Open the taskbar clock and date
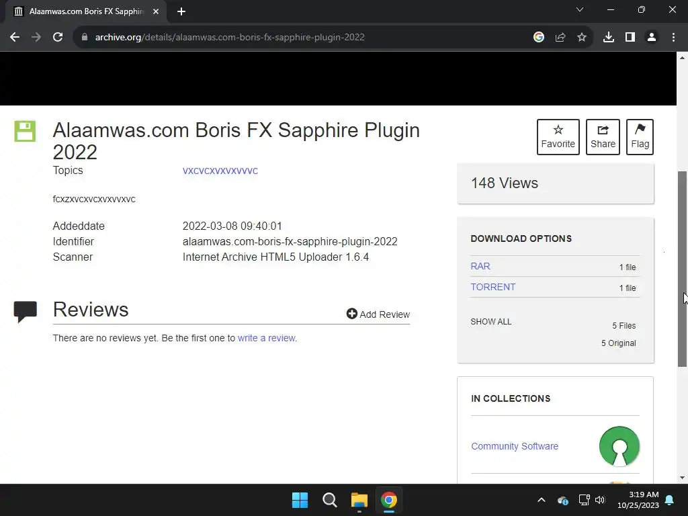 tap(638, 500)
